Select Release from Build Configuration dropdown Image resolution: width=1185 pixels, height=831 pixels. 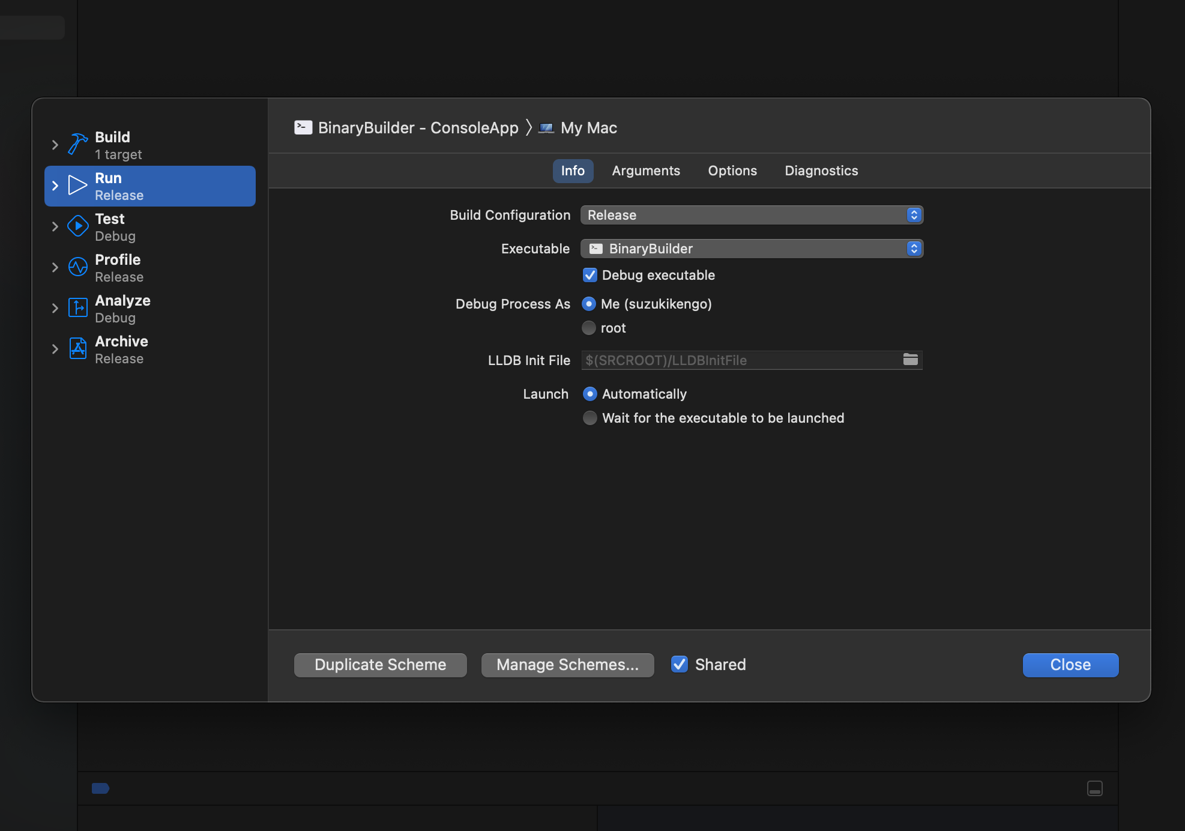pyautogui.click(x=751, y=214)
